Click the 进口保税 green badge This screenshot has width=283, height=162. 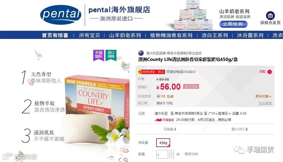click(x=111, y=55)
